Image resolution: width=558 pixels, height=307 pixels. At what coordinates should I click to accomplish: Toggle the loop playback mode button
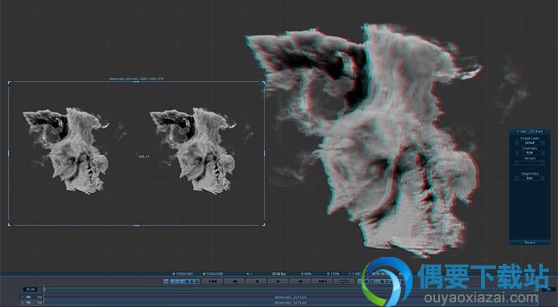click(345, 281)
